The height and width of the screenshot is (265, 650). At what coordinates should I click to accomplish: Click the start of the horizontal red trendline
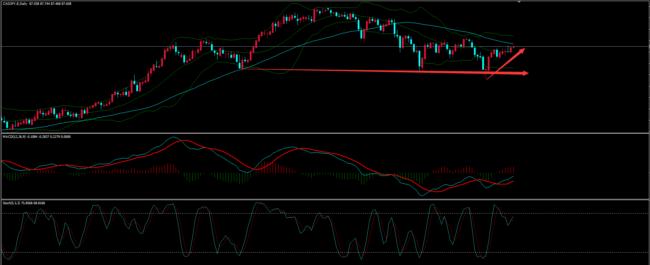[243, 69]
